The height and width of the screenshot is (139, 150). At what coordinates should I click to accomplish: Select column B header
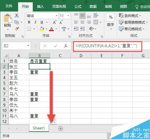coord(40,56)
